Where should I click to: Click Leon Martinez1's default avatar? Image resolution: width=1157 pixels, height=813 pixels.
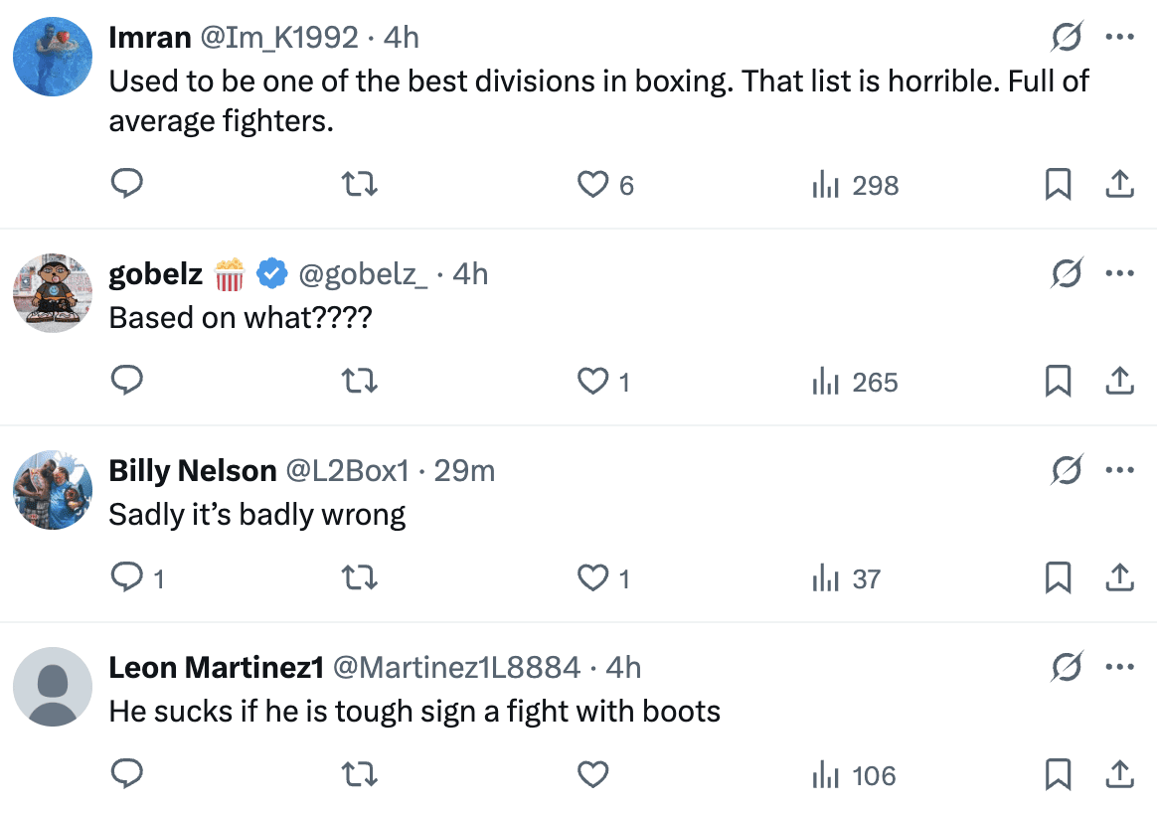tap(53, 686)
